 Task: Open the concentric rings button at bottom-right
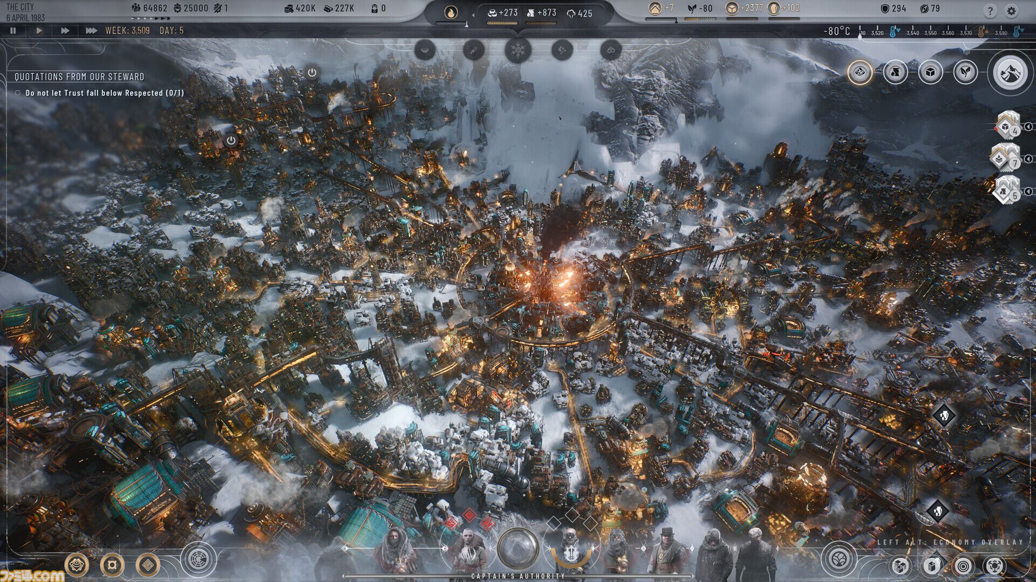tap(964, 566)
